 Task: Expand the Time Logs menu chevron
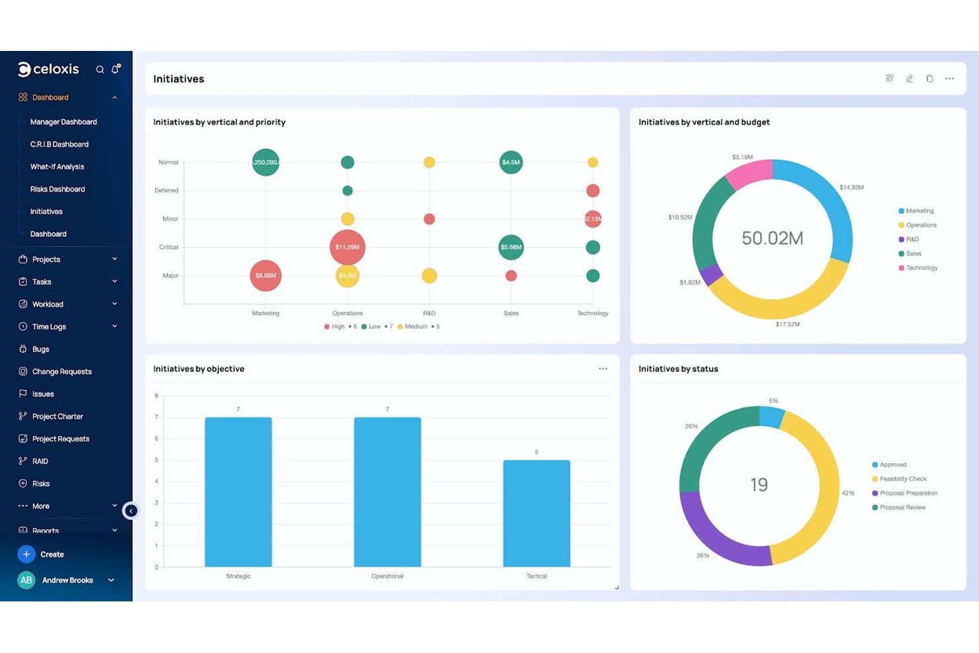pos(114,326)
